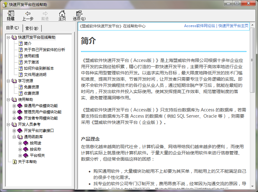Click the 主页 (Home) toolbar icon

(62, 16)
